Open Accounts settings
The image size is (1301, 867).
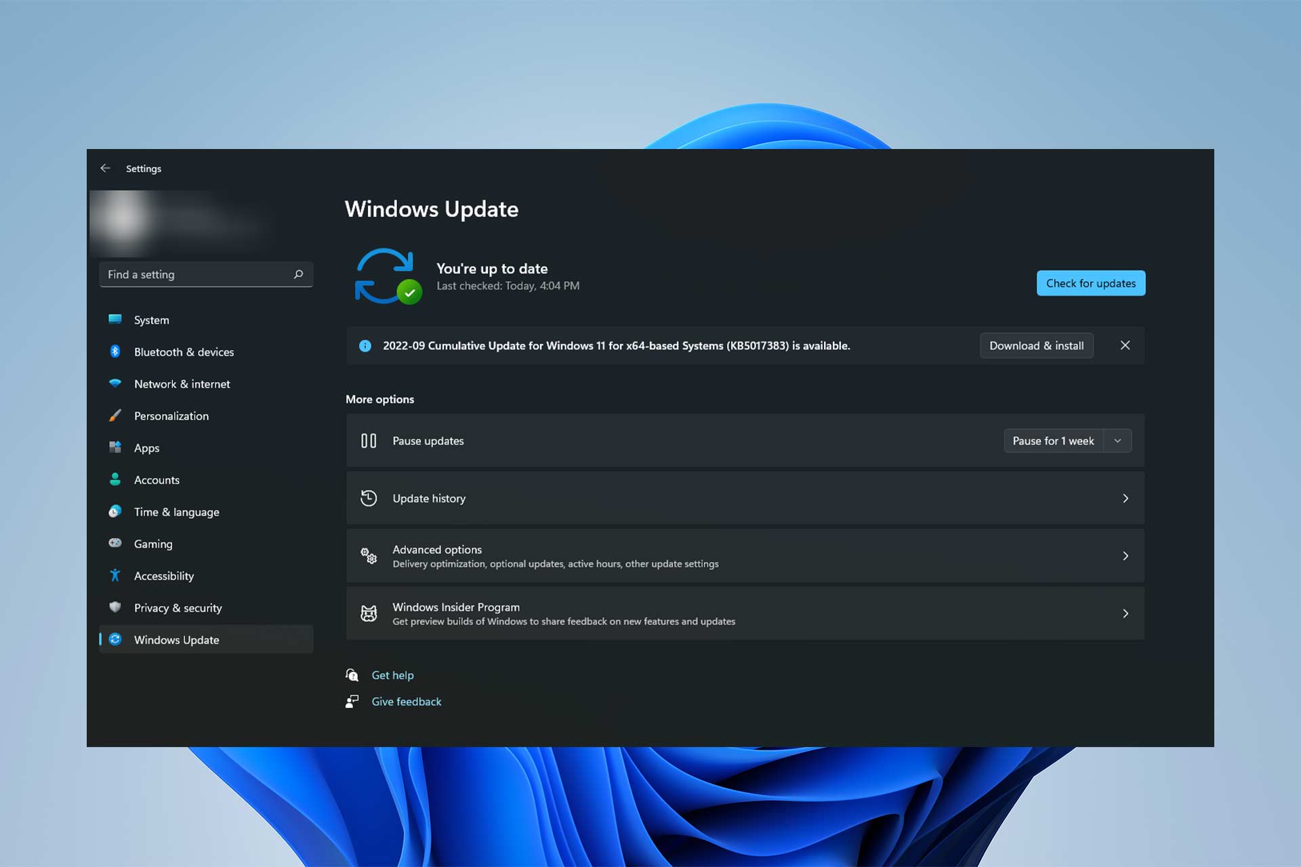(x=206, y=480)
